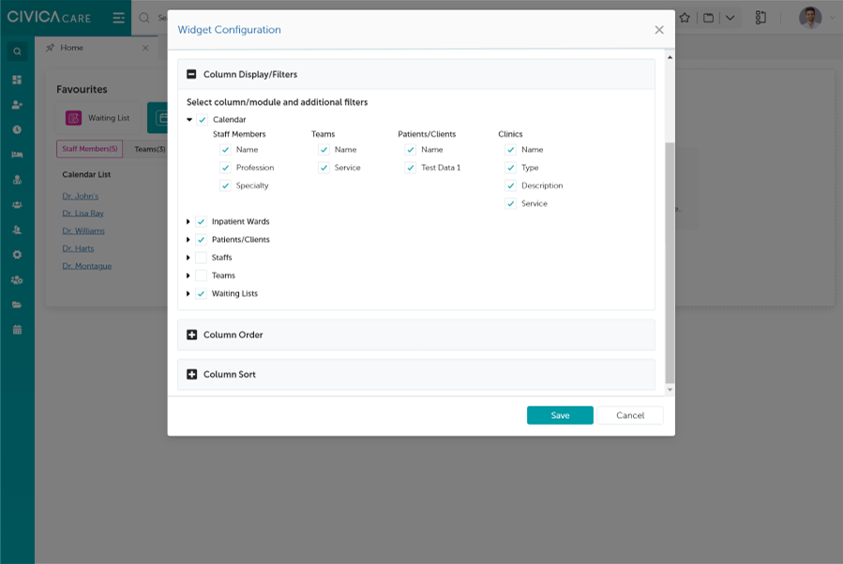
Task: Click the checklist layout icon in header
Action: tap(760, 18)
